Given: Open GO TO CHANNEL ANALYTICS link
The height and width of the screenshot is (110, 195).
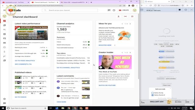Looking at the screenshot, I should point(68,68).
